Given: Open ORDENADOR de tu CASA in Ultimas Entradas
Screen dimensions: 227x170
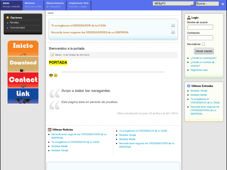Looking at the screenshot, I should (x=205, y=101).
